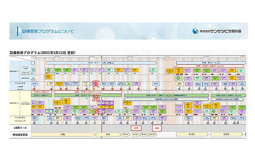
Task: Click the 13人 attendee arrow bar
Action: 108,134
